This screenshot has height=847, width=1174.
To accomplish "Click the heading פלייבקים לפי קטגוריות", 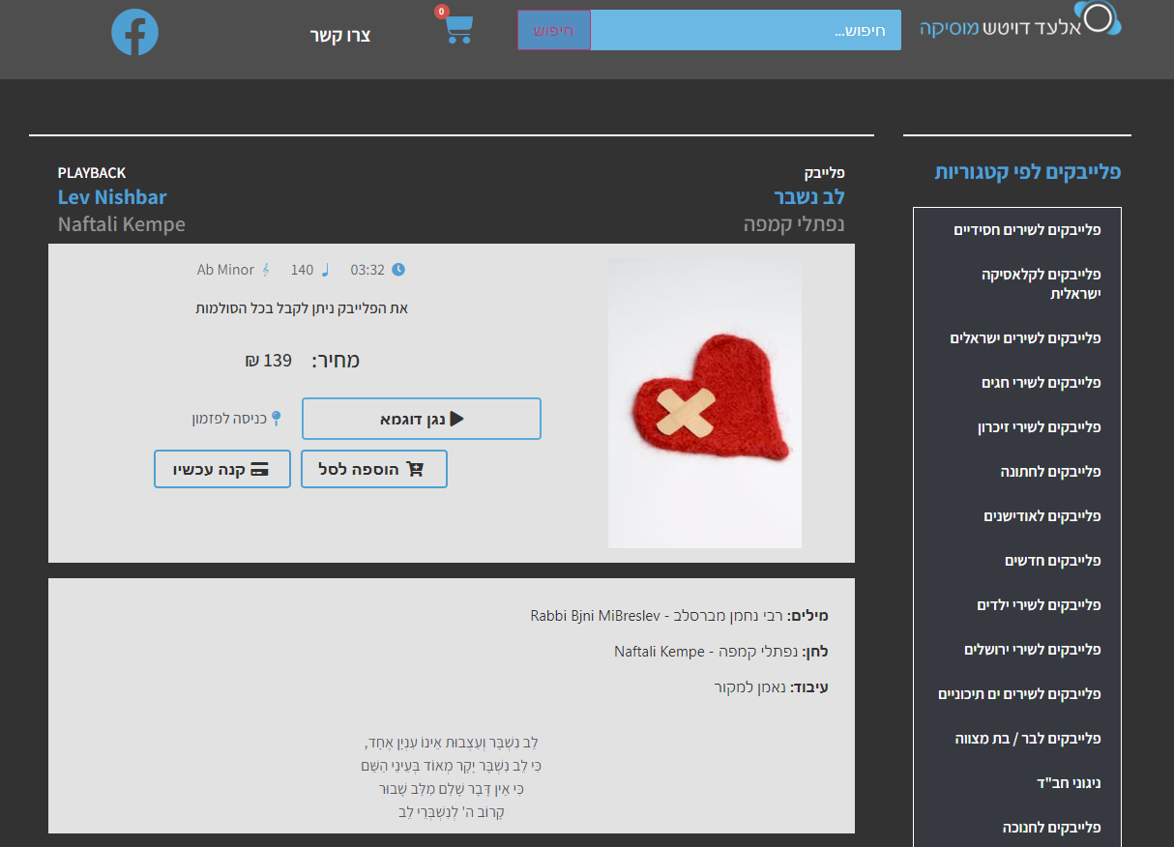I will pos(1028,172).
